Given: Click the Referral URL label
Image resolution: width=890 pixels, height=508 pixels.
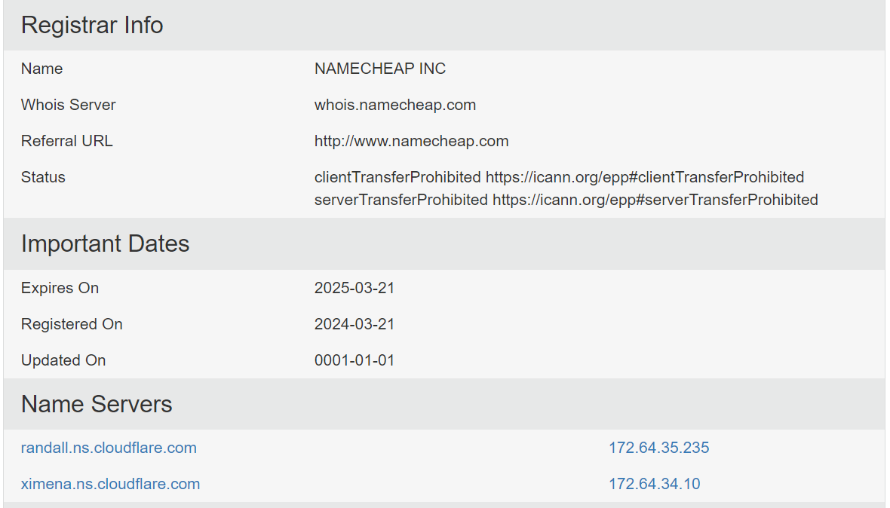Looking at the screenshot, I should point(66,141).
